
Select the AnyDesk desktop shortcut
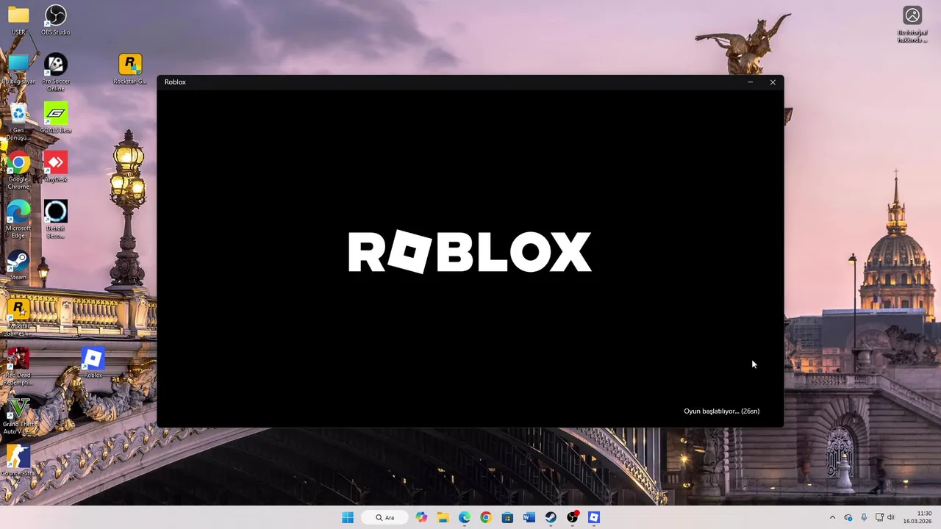pos(55,167)
